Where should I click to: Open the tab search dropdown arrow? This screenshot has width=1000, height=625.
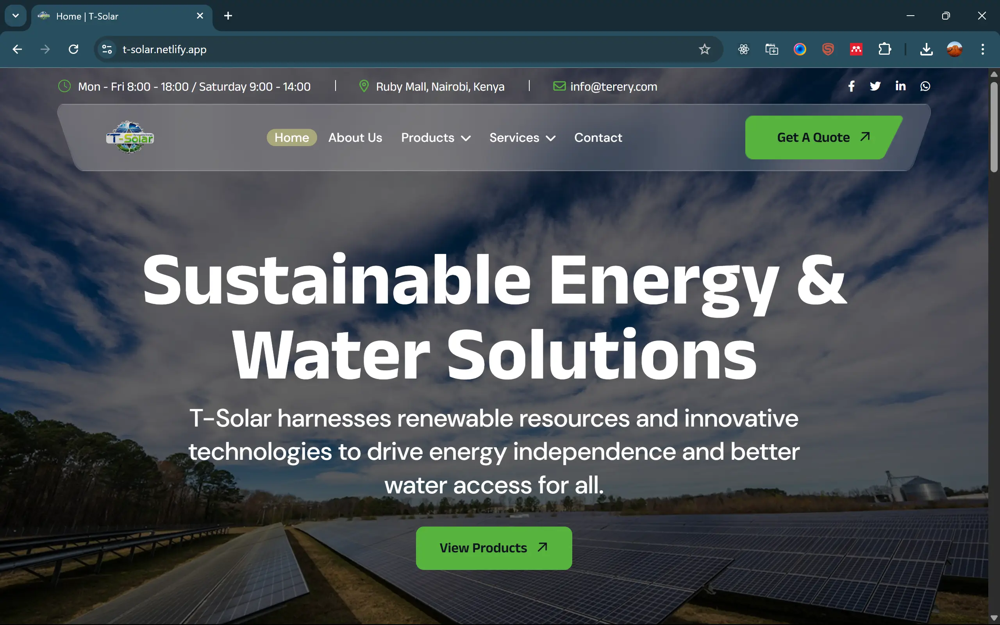(x=16, y=16)
